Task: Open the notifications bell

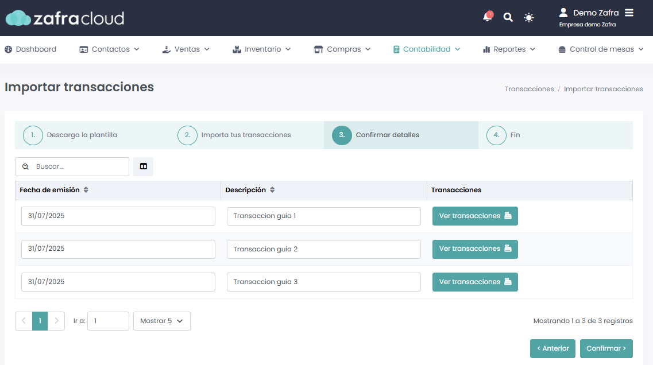Action: point(487,17)
